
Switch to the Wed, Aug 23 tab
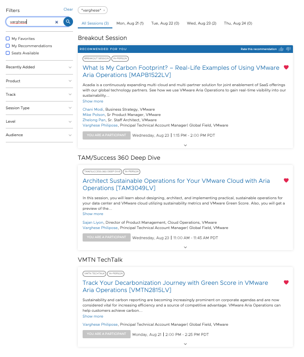pyautogui.click(x=201, y=23)
